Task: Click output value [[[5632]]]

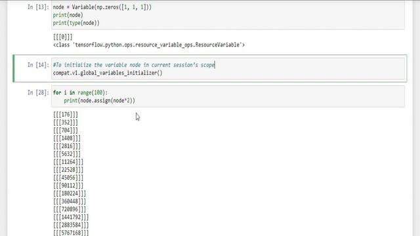Action: click(67, 154)
